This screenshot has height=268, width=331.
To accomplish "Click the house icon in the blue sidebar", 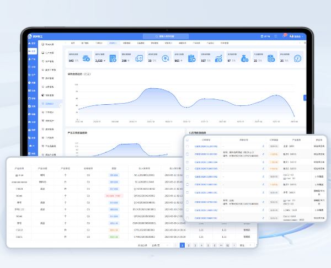I will tap(30, 43).
